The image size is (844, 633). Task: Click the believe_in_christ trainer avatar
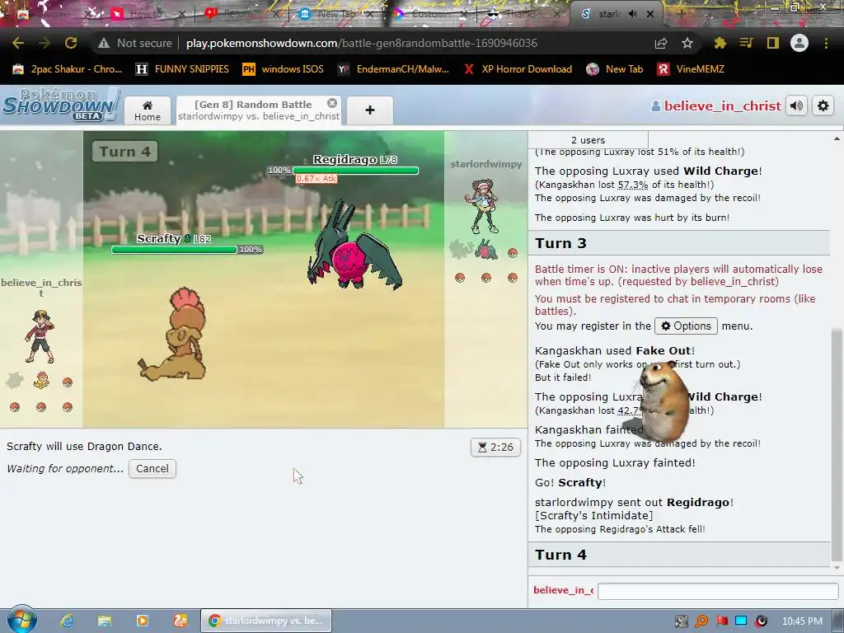pyautogui.click(x=40, y=337)
